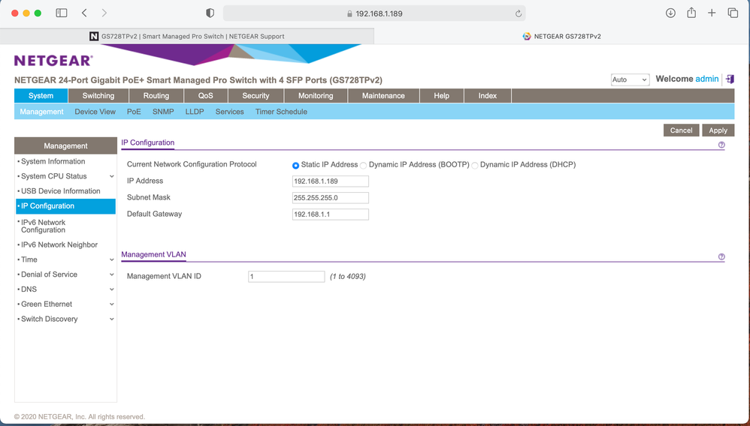This screenshot has height=426, width=750.
Task: Reload the page with refresh icon
Action: tap(518, 13)
